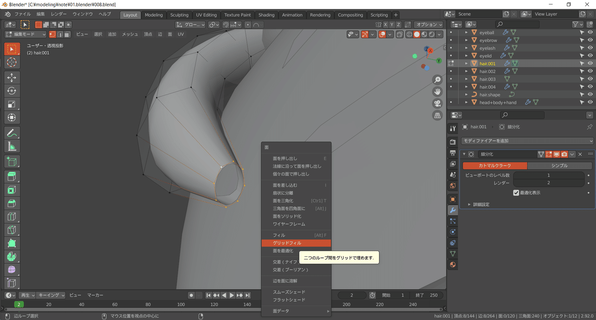This screenshot has width=596, height=320.
Task: Click the outliner search field
Action: [x=517, y=24]
